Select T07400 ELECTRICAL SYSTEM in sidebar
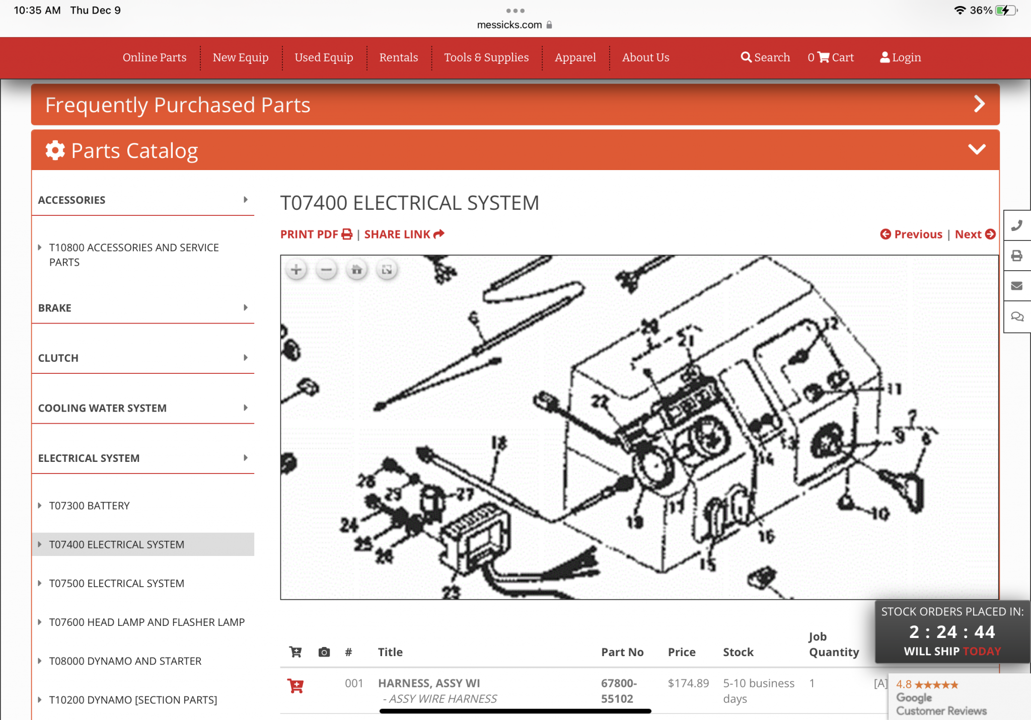The width and height of the screenshot is (1031, 720). pos(143,544)
